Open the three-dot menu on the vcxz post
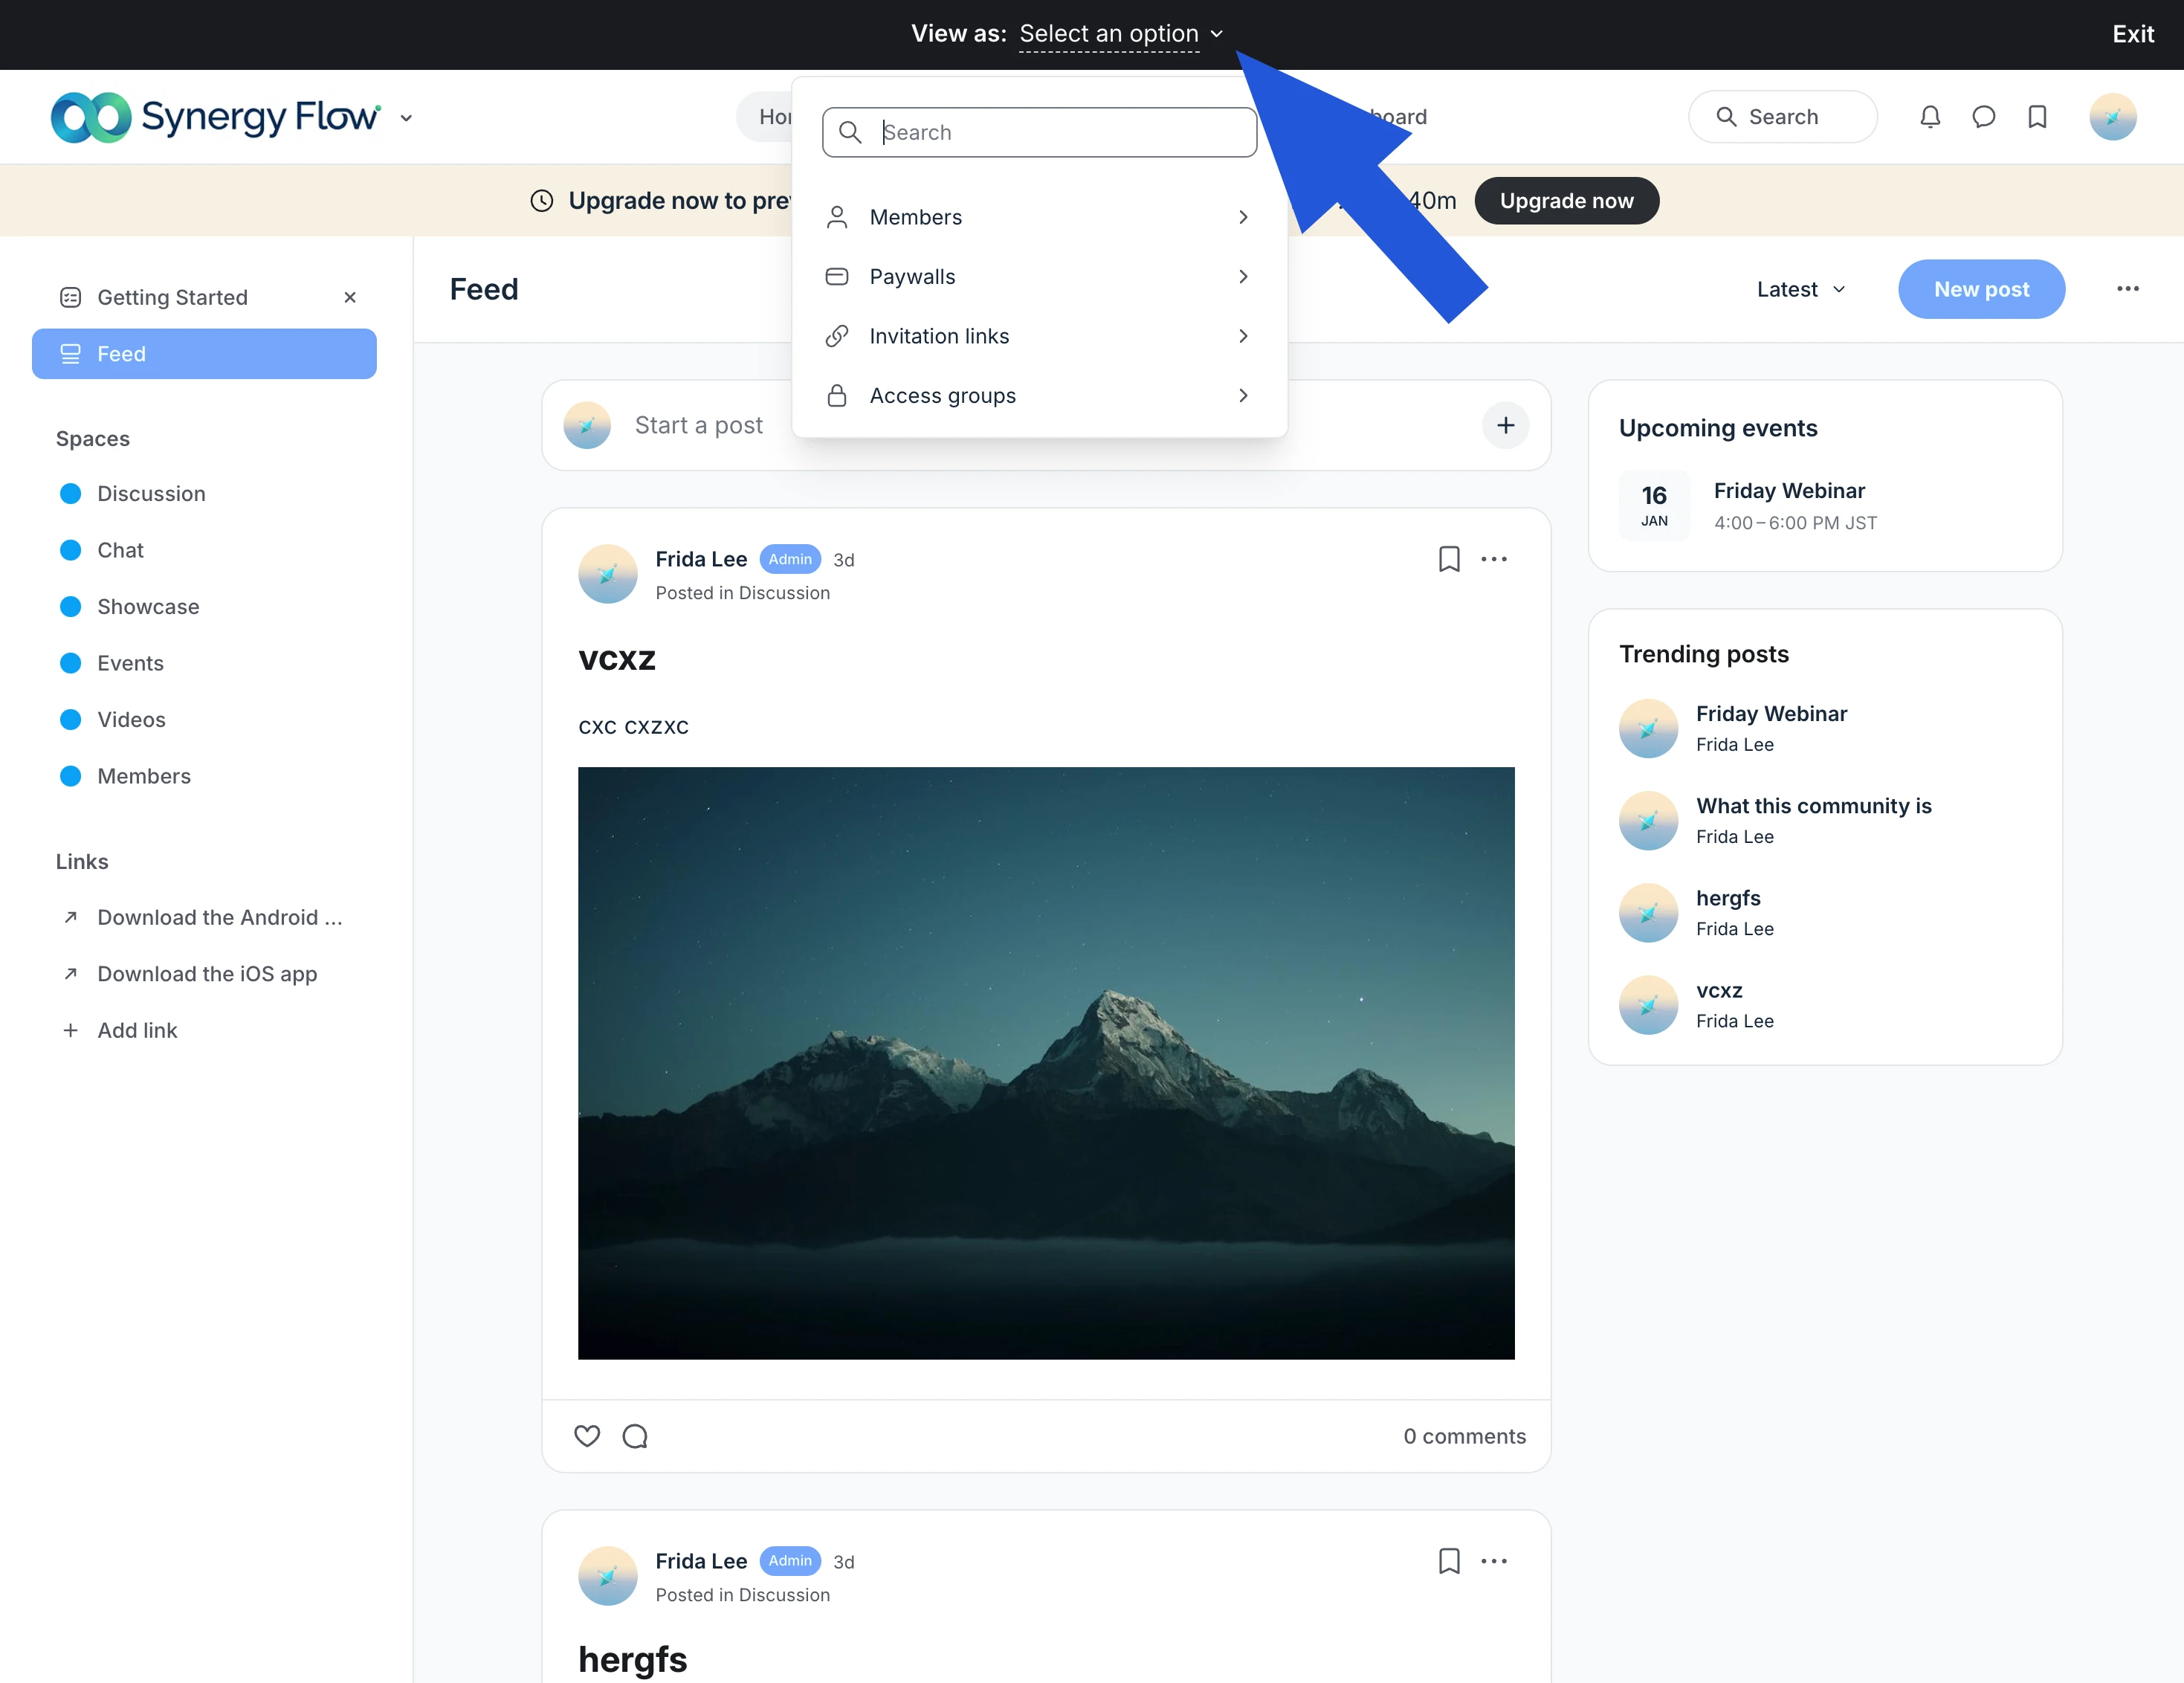Image resolution: width=2184 pixels, height=1683 pixels. point(1494,559)
